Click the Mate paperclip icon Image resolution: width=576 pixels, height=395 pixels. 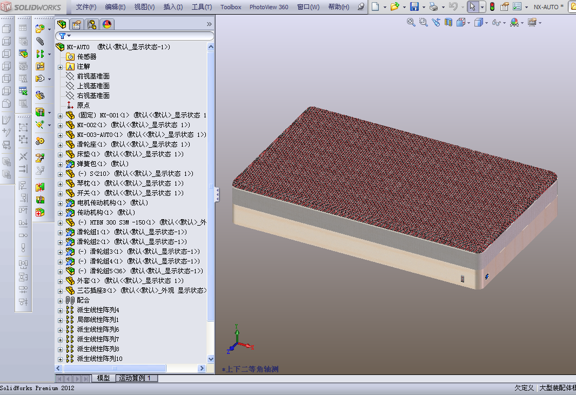39,41
